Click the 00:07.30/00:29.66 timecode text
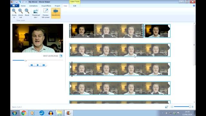 click(x=51, y=56)
